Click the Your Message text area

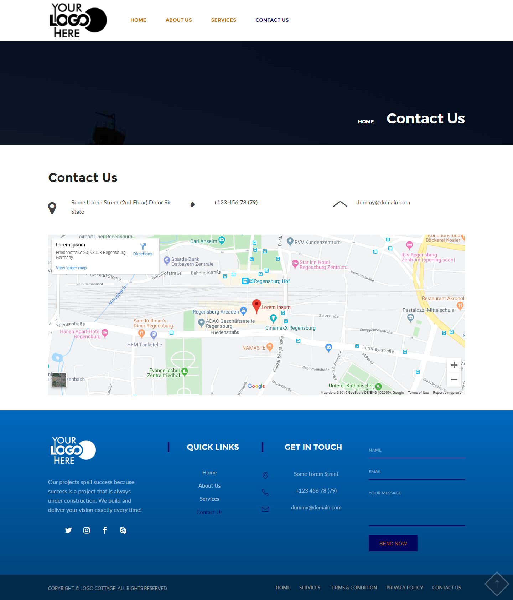pos(416,507)
